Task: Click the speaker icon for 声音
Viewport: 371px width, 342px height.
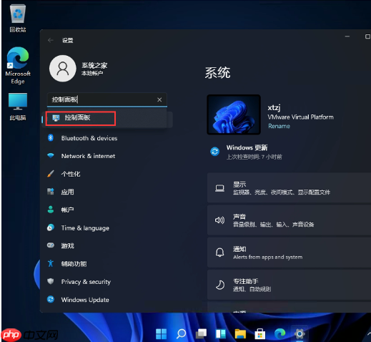Action: [219, 220]
